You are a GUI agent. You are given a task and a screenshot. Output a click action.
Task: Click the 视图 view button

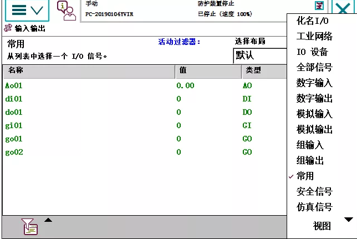click(322, 226)
